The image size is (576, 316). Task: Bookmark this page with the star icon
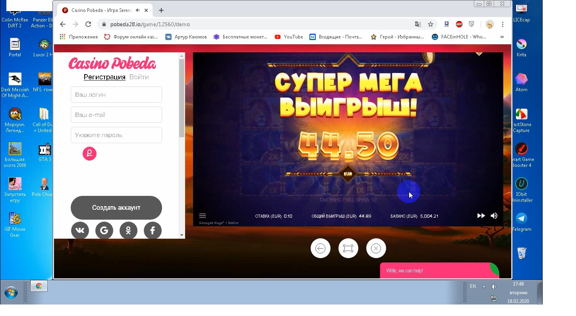(430, 24)
